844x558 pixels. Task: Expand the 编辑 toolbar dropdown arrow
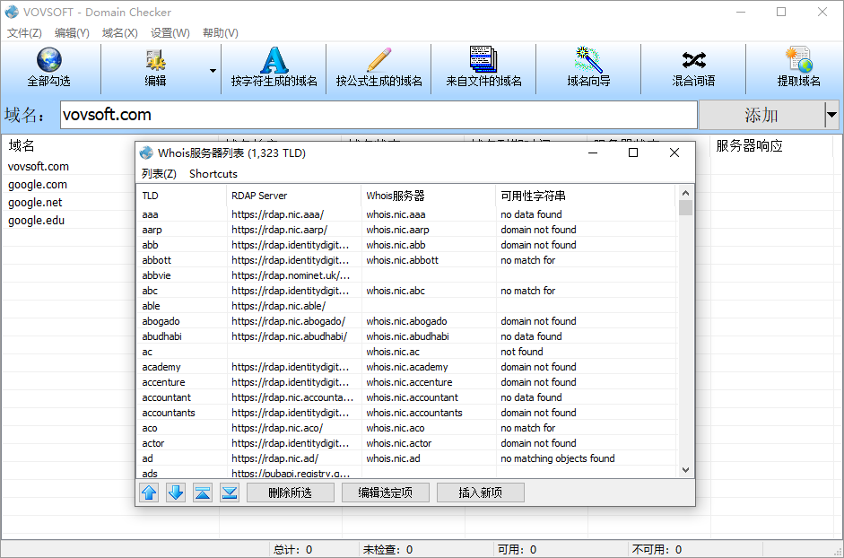(213, 71)
